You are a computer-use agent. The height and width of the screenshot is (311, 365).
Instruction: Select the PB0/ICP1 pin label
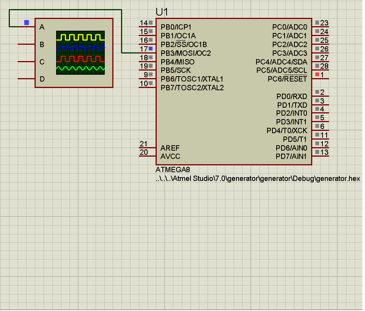coord(176,27)
